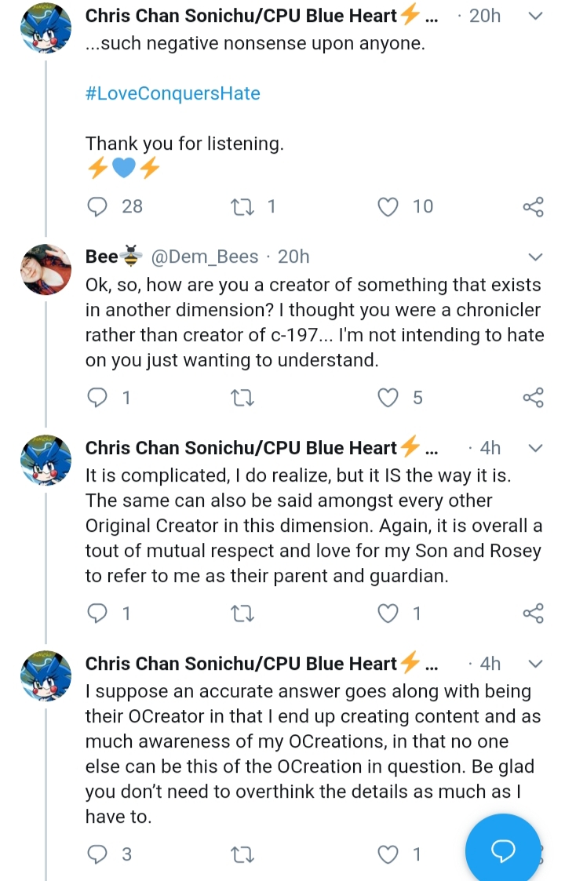
Task: Retweet Bee's tweet about c-197
Action: click(242, 399)
